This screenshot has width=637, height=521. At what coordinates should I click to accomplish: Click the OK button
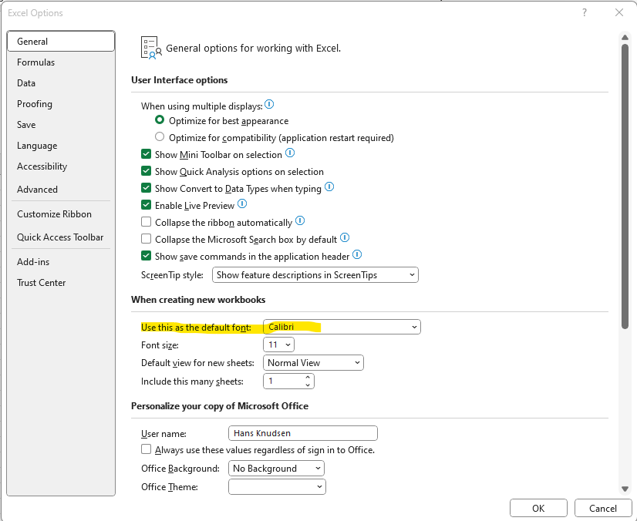tap(538, 509)
